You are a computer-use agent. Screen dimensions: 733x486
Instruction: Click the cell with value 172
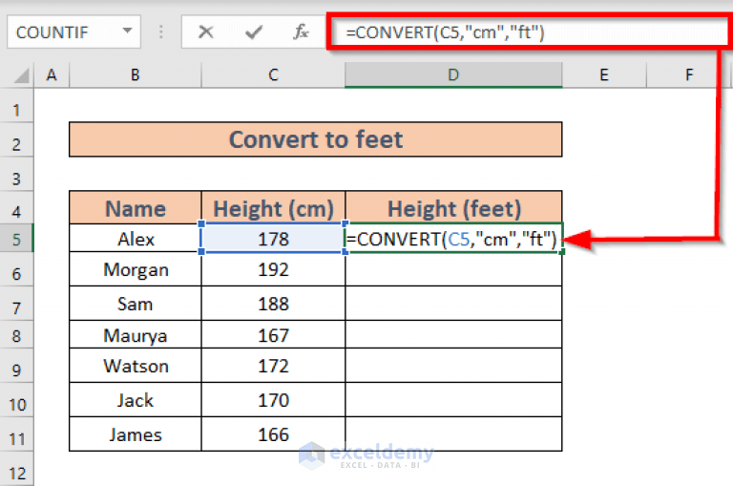[x=274, y=366]
